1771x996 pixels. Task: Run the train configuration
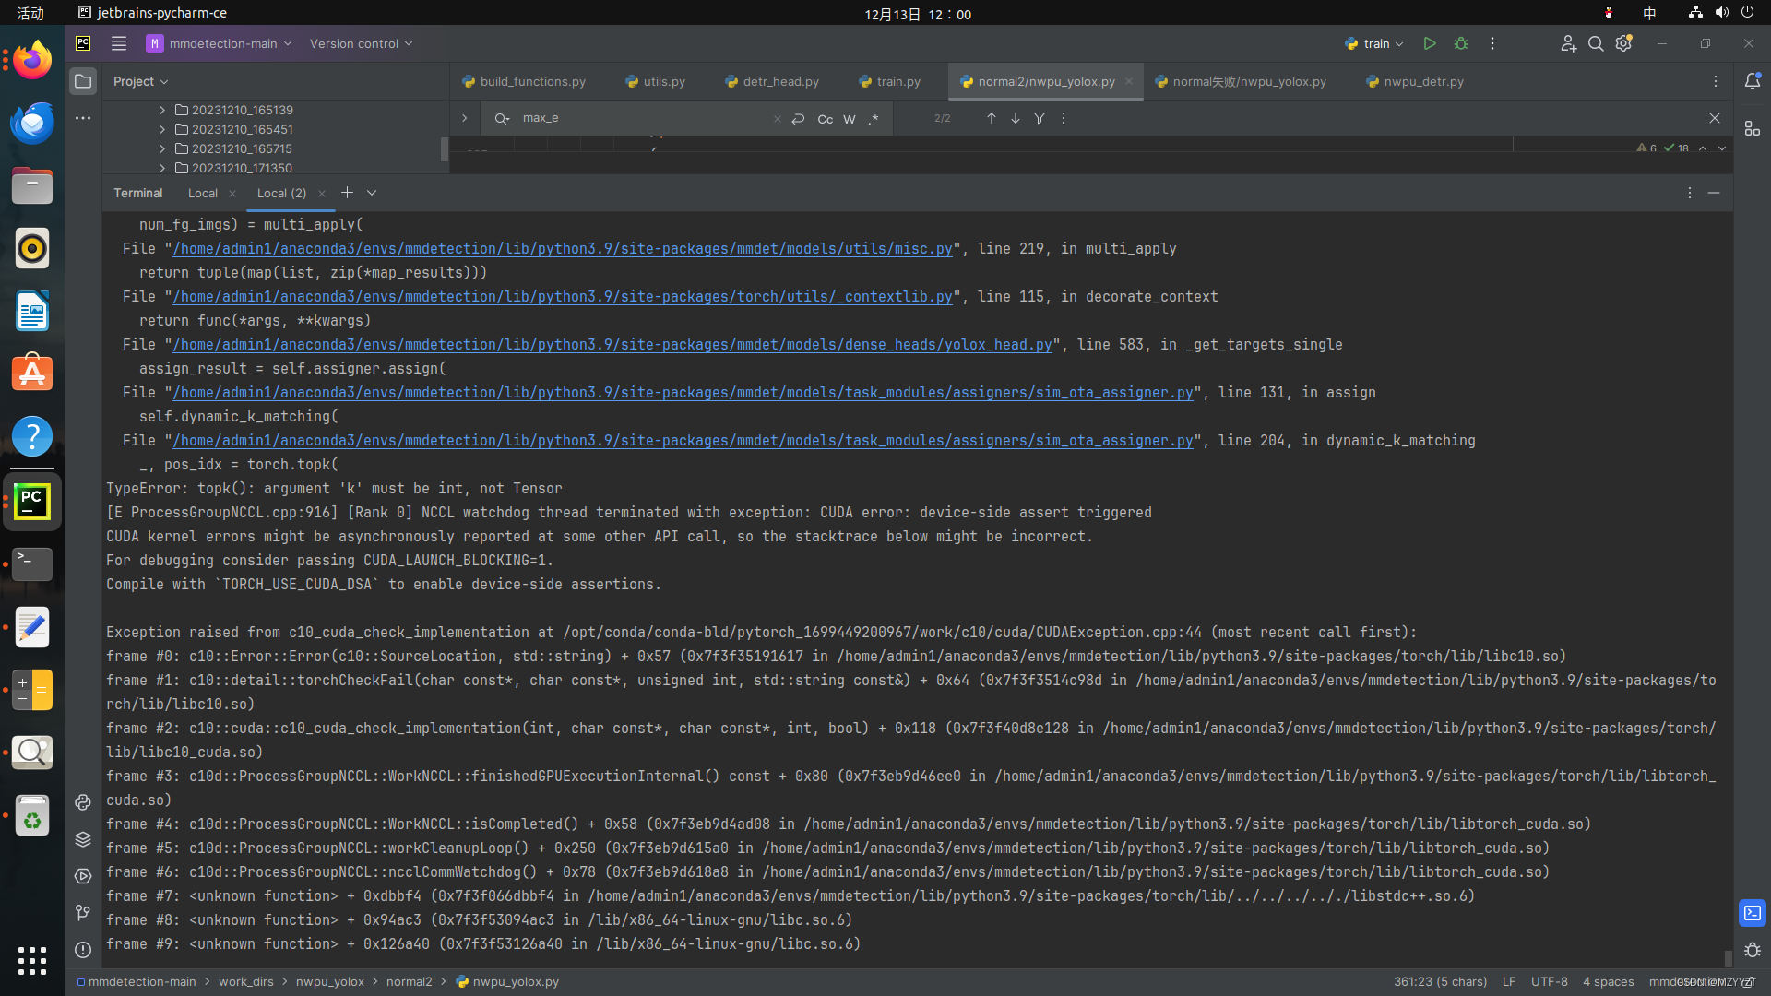[1430, 43]
